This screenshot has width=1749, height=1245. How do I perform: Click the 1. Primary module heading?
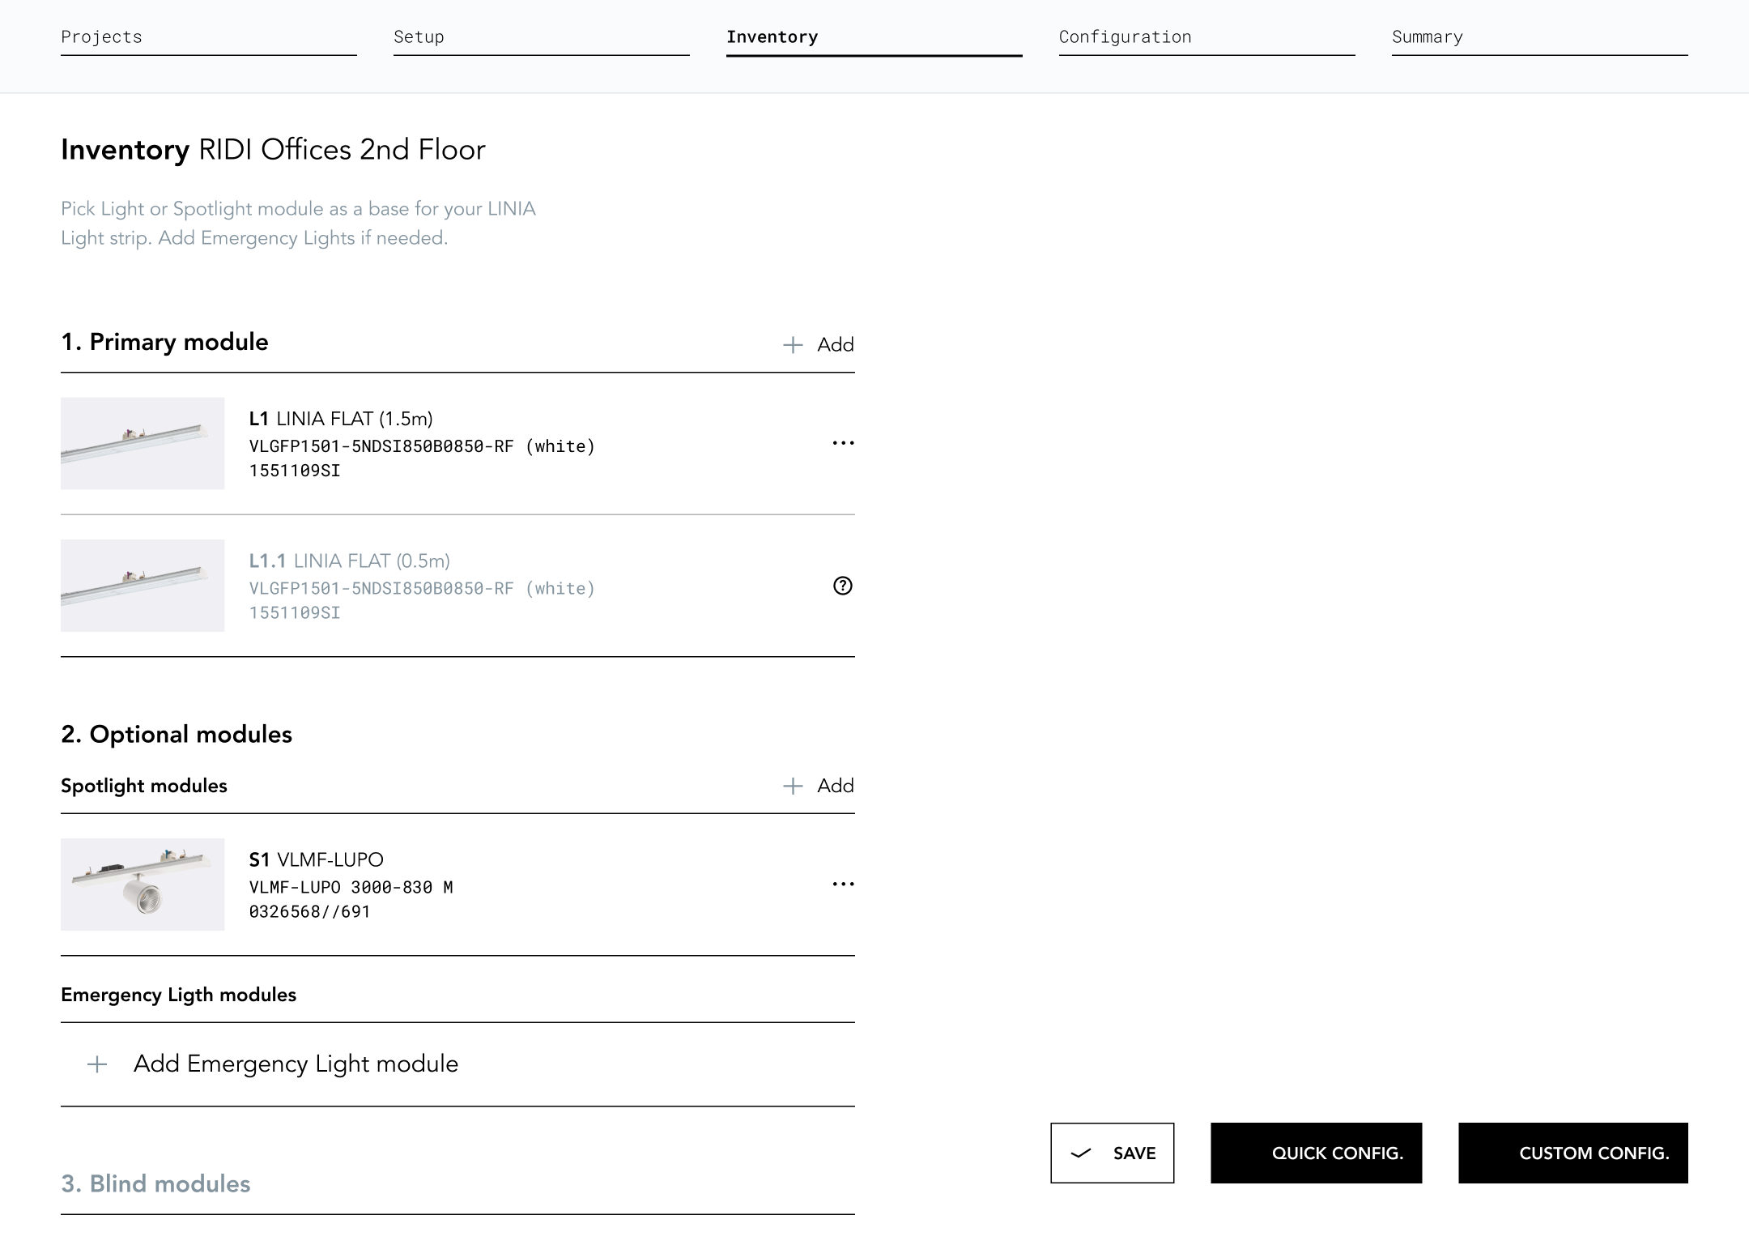click(x=164, y=342)
